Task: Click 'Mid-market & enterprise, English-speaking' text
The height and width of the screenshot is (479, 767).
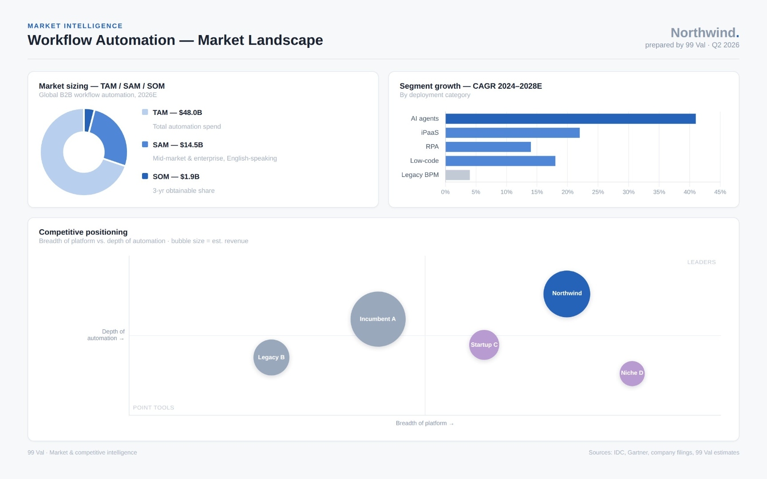Action: [215, 158]
